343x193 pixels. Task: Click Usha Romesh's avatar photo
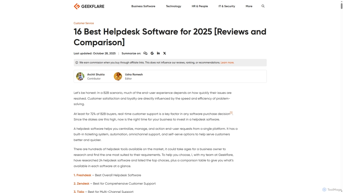click(118, 76)
